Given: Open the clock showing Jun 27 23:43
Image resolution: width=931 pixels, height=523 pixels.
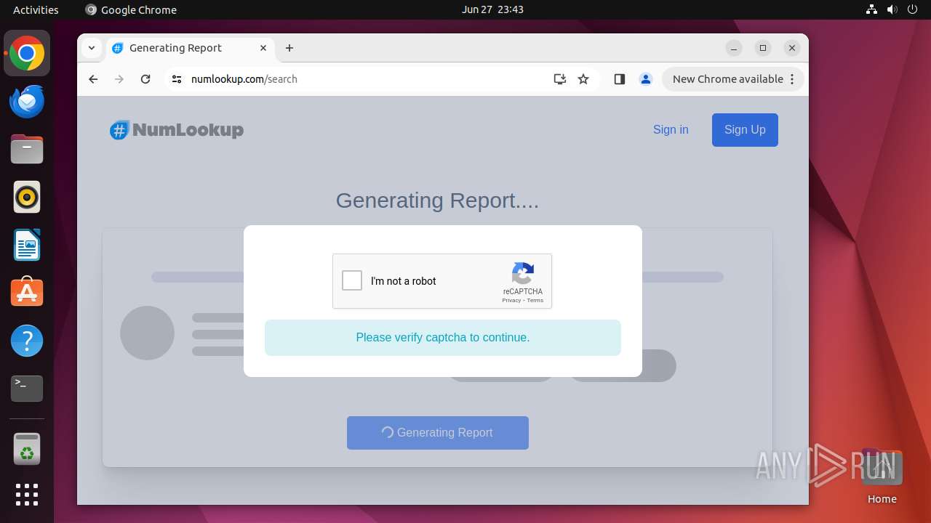Looking at the screenshot, I should (x=492, y=9).
